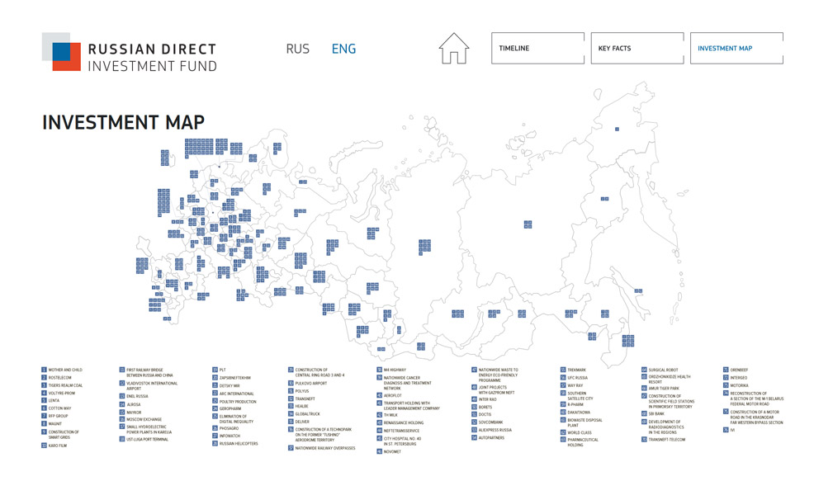Select the Ust-Luga Port Terminal legend text
833x500 pixels.
147,440
